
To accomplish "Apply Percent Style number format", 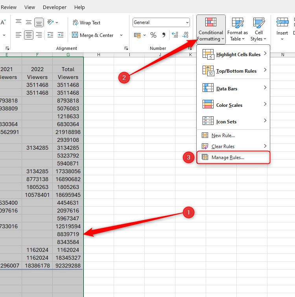I will (153, 35).
